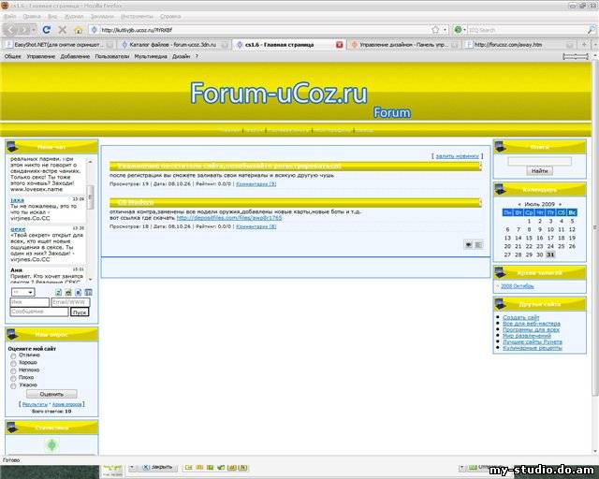This screenshot has height=479, width=599.
Task: Open the 'Пользователи' admin bar menu
Action: [112, 56]
